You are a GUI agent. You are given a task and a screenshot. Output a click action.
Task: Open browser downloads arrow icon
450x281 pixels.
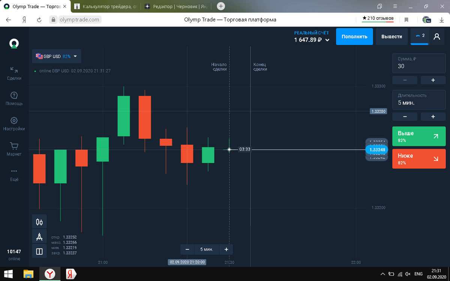tap(441, 19)
